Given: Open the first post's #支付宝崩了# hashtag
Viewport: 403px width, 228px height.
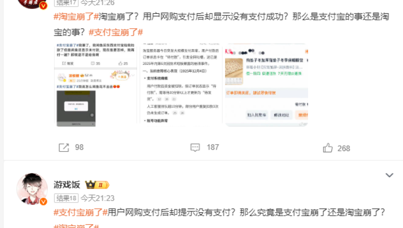Looking at the screenshot, I should click(x=116, y=32).
